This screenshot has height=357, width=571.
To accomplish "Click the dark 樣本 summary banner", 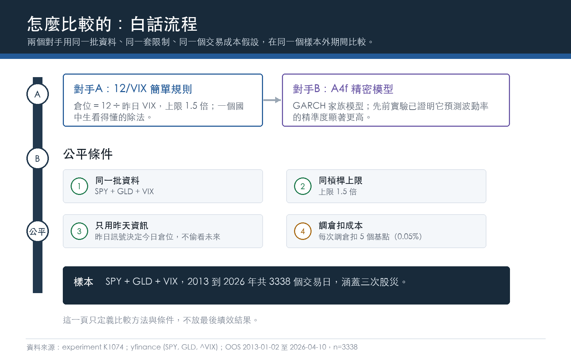I will click(286, 285).
